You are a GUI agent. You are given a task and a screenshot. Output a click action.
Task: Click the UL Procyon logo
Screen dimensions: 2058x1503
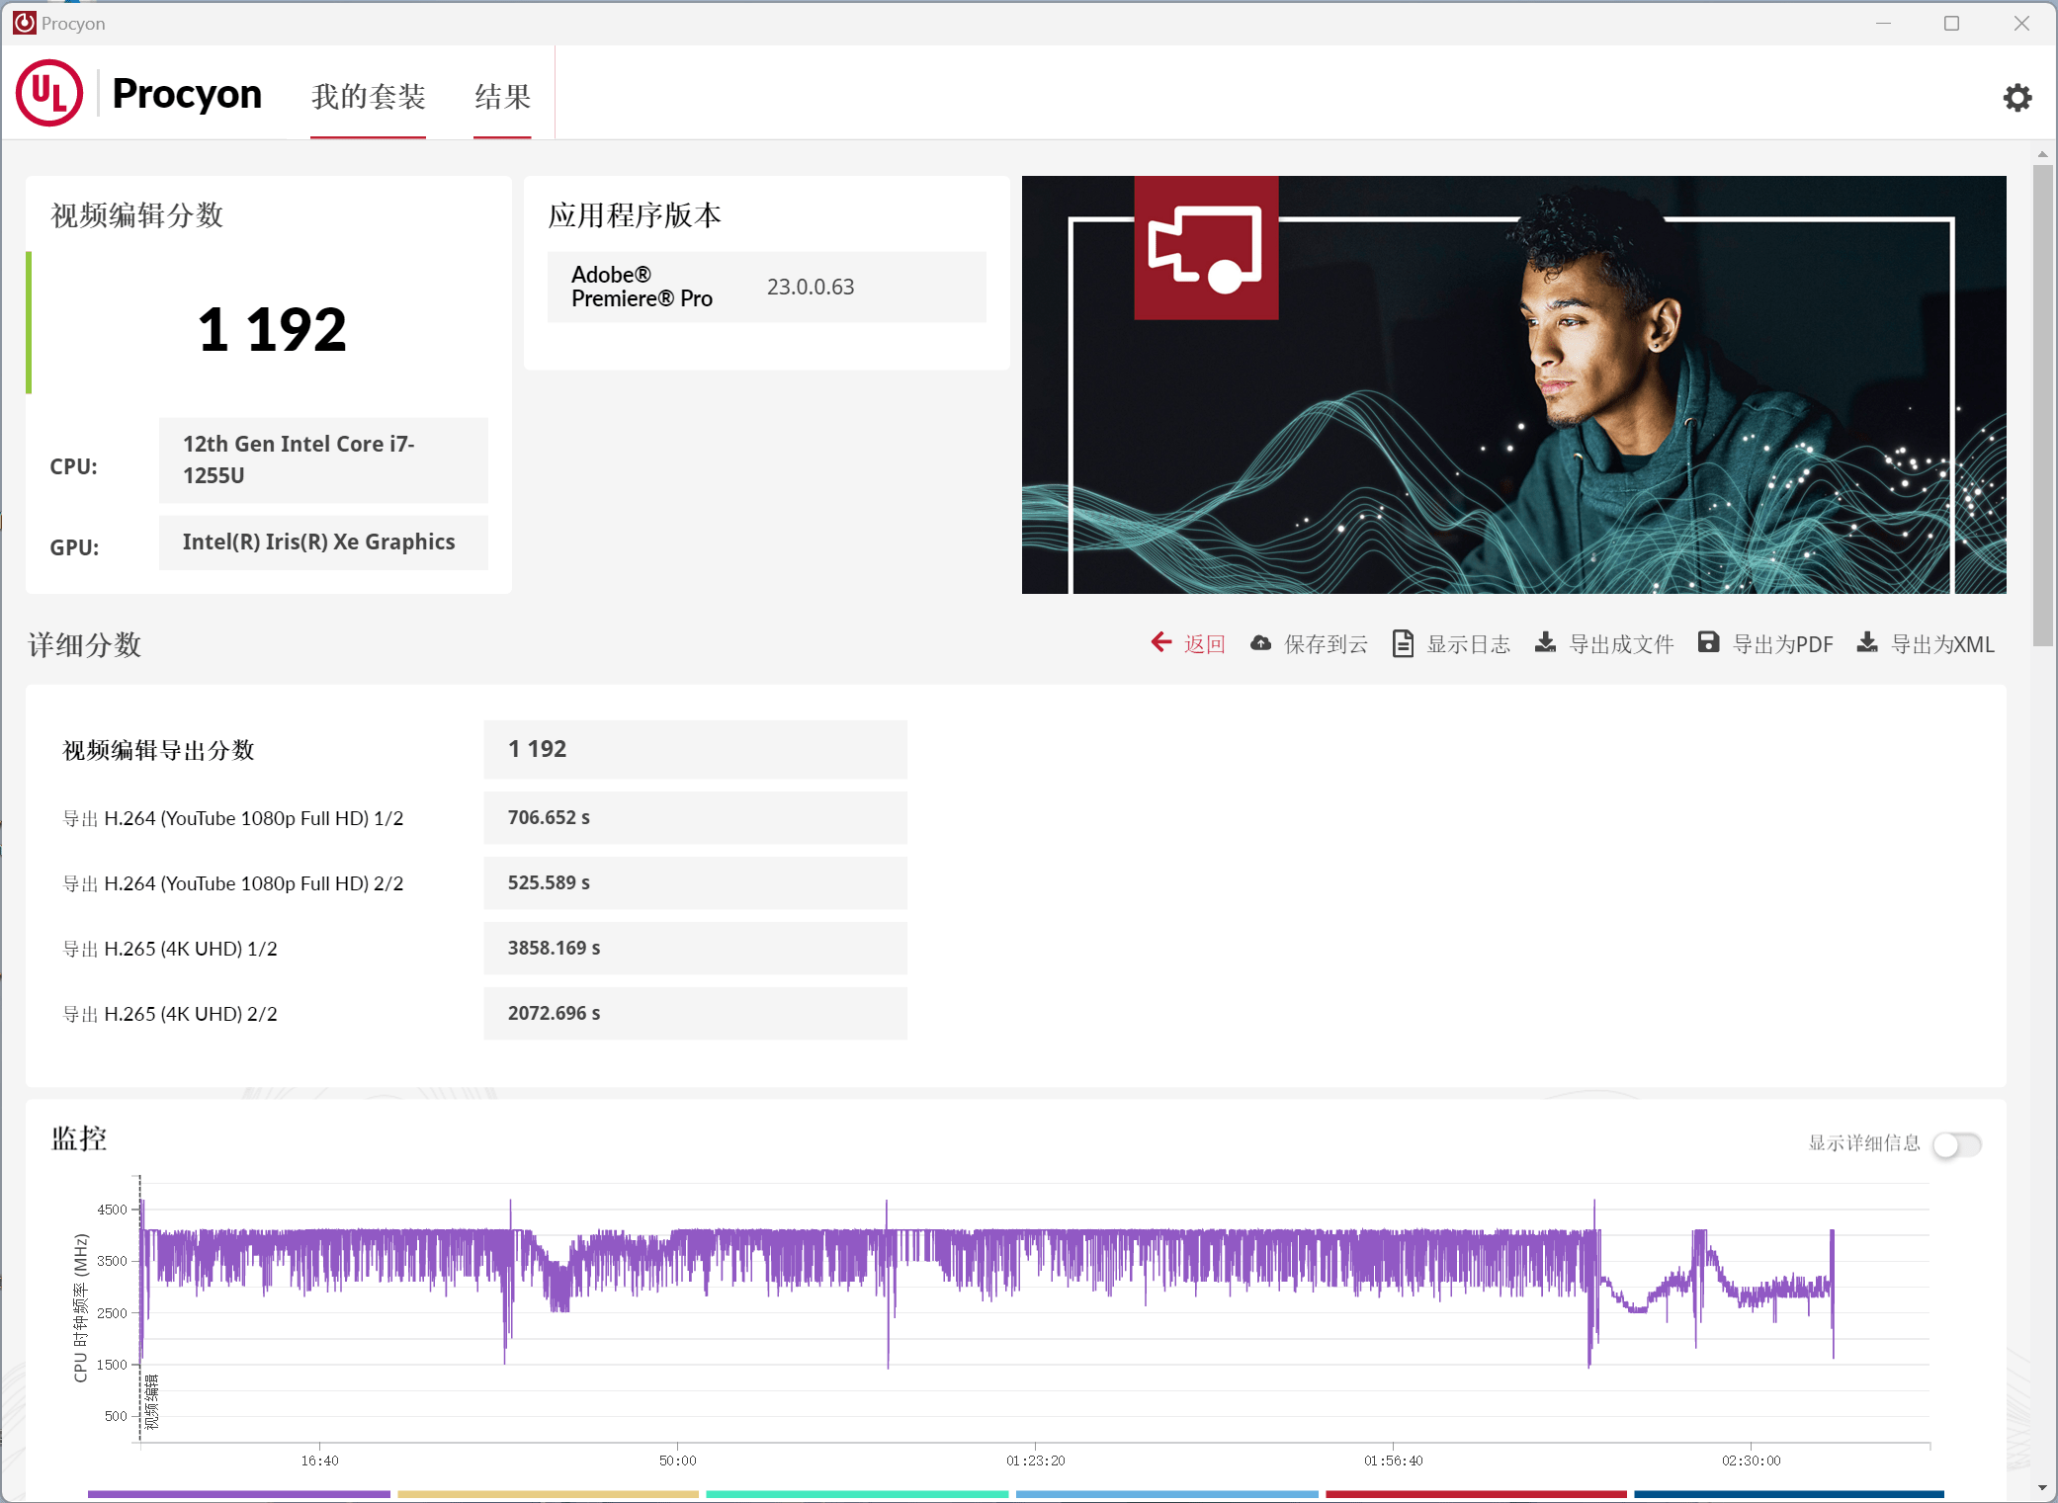coord(49,94)
